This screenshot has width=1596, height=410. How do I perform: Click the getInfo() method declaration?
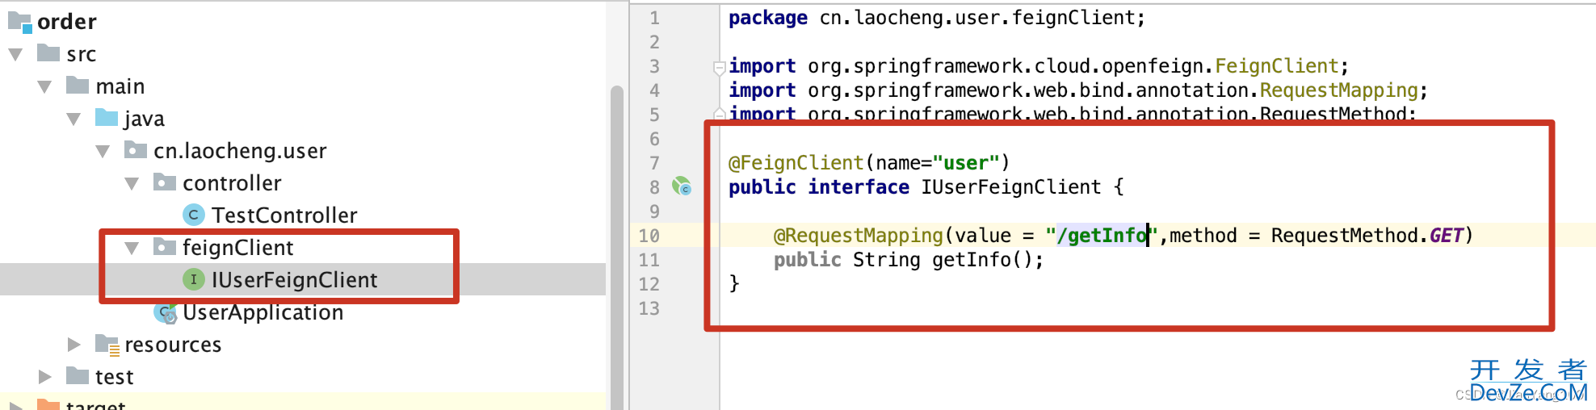(909, 260)
